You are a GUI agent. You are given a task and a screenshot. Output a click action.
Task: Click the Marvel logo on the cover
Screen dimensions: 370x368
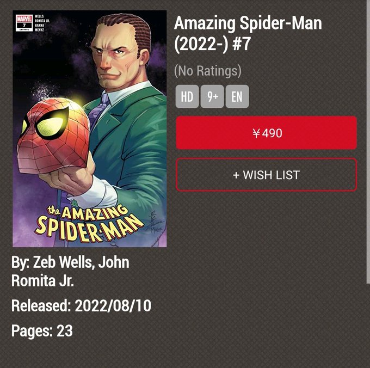tap(24, 23)
